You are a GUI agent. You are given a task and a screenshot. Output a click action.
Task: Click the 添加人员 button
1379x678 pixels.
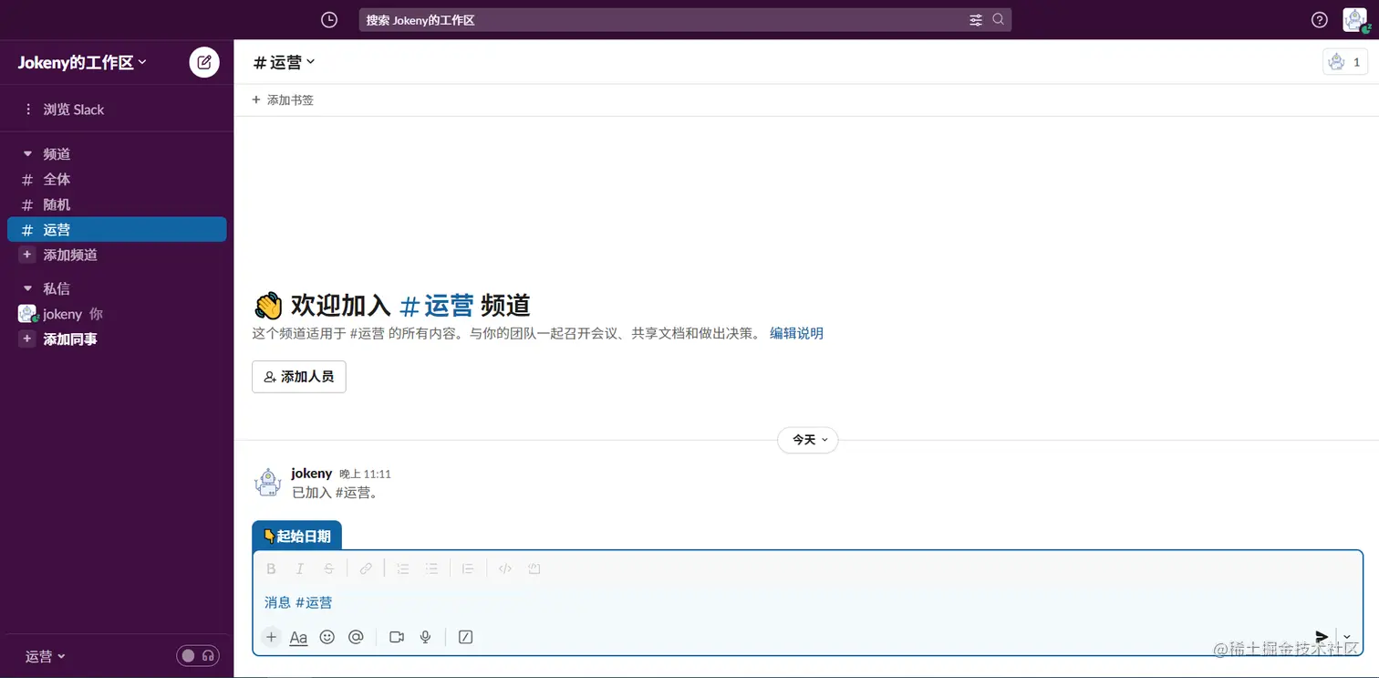tap(299, 377)
